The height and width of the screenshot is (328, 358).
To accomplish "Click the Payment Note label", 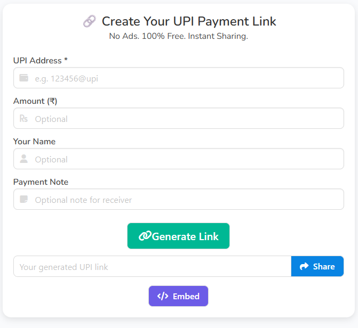I will [x=41, y=182].
